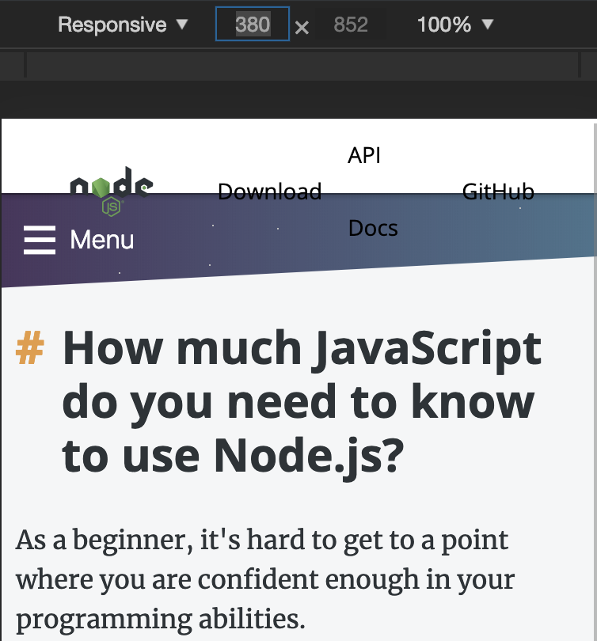Open the Download navigation link

pyautogui.click(x=269, y=192)
